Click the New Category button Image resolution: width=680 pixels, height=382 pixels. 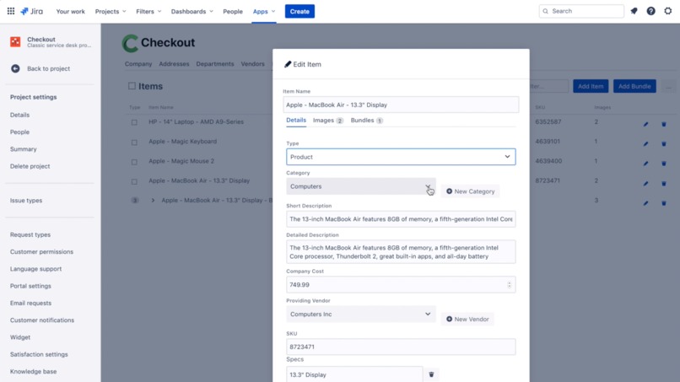click(x=470, y=191)
